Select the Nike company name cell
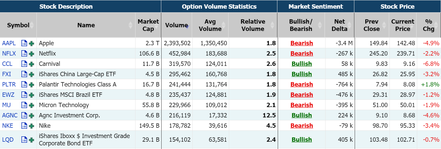441x149 pixels. click(86, 126)
